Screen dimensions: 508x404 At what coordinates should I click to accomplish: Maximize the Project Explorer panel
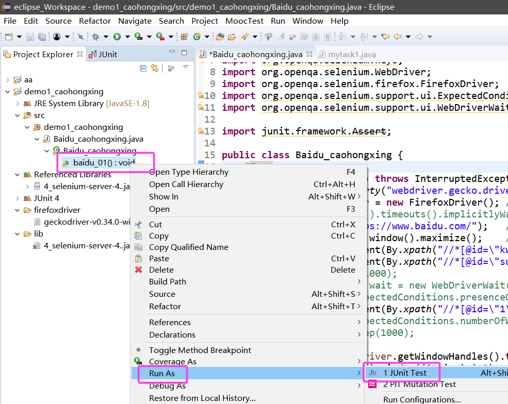pyautogui.click(x=184, y=53)
